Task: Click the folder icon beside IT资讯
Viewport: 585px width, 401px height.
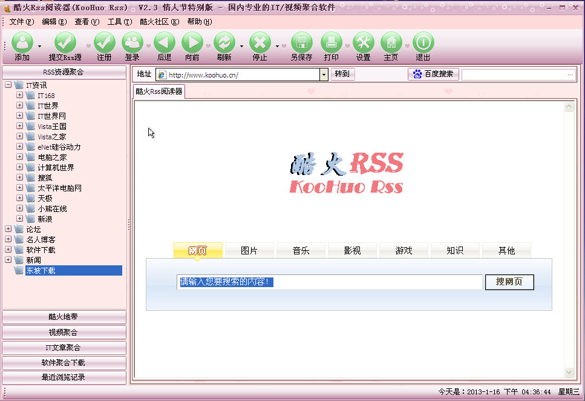Action: coord(19,85)
